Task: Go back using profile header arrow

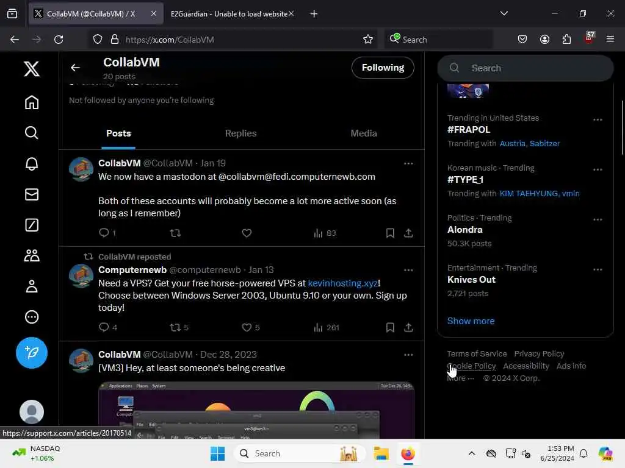Action: point(75,68)
